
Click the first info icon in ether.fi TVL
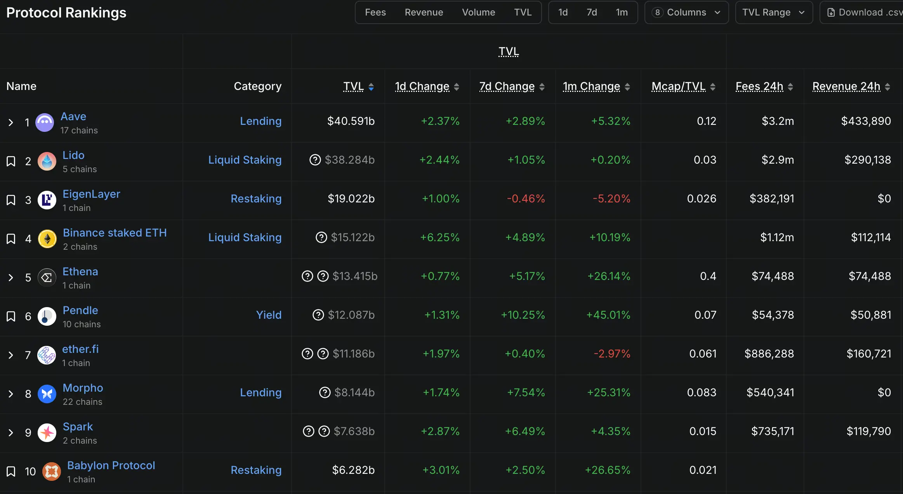coord(307,354)
